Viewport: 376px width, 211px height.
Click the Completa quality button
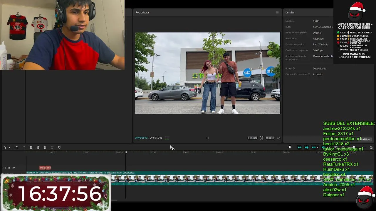coord(252,138)
